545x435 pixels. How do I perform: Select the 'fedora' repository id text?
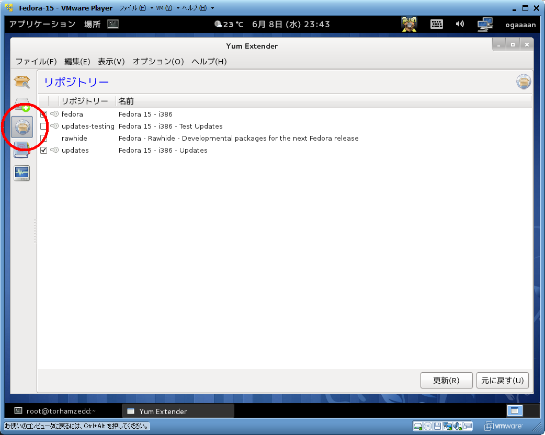[x=72, y=114]
